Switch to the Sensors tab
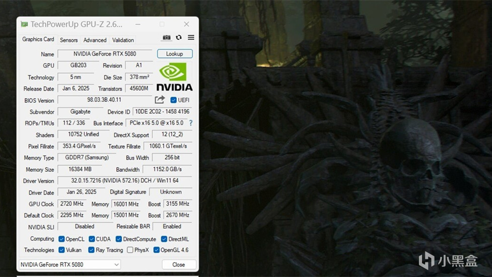492x277 pixels. click(68, 40)
